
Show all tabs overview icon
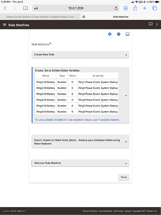[x=155, y=8]
